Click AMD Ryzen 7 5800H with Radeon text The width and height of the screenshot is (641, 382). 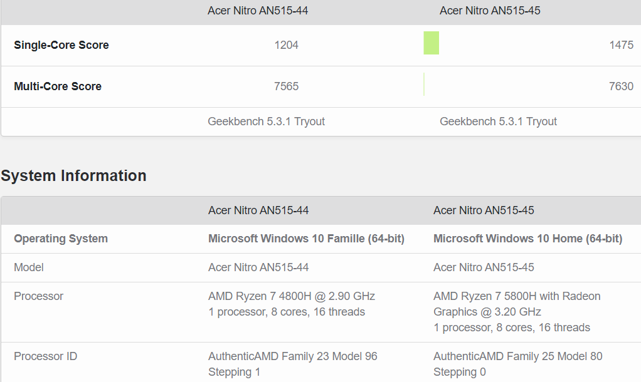pyautogui.click(x=517, y=296)
